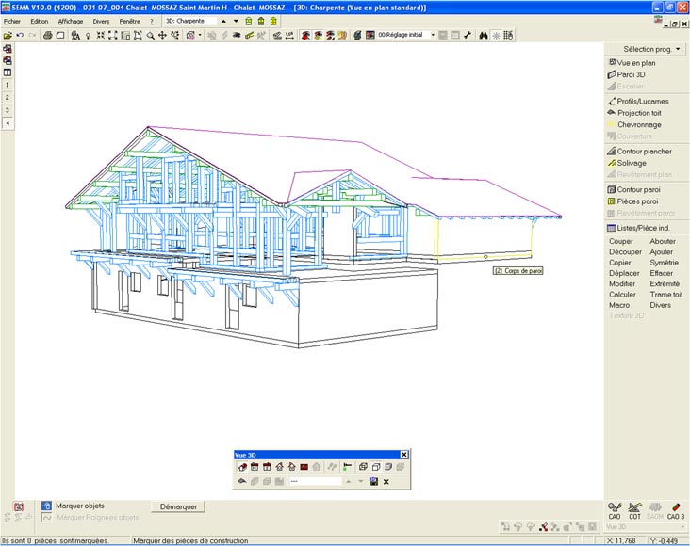The width and height of the screenshot is (690, 546).
Task: Open the Divers menu in menu bar
Action: coord(101,21)
